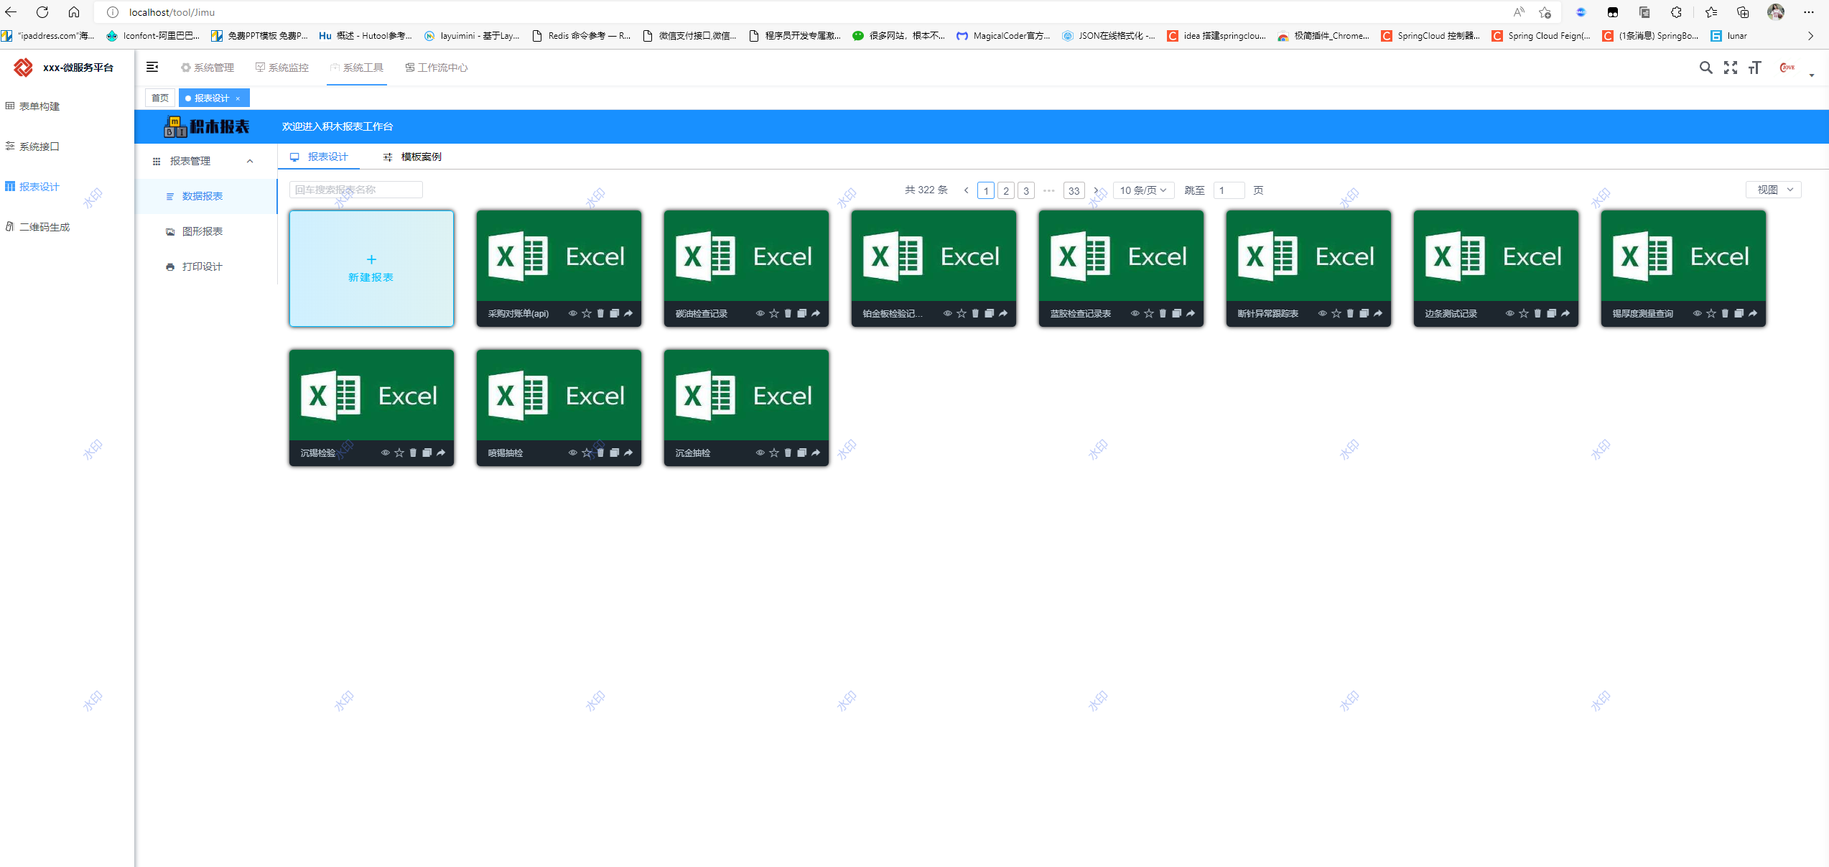Click new report 新建报表 button
Viewport: 1829px width, 867px height.
point(372,267)
